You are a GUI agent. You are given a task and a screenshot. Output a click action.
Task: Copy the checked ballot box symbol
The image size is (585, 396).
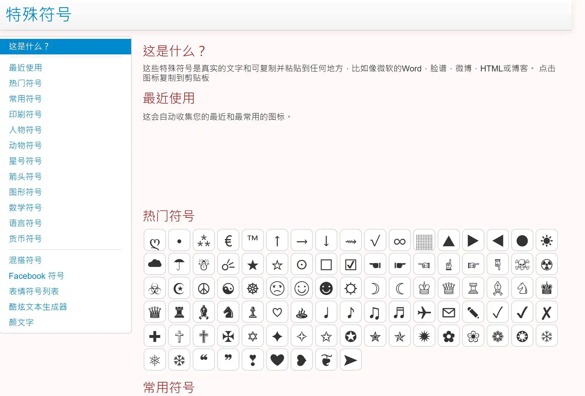tap(351, 264)
